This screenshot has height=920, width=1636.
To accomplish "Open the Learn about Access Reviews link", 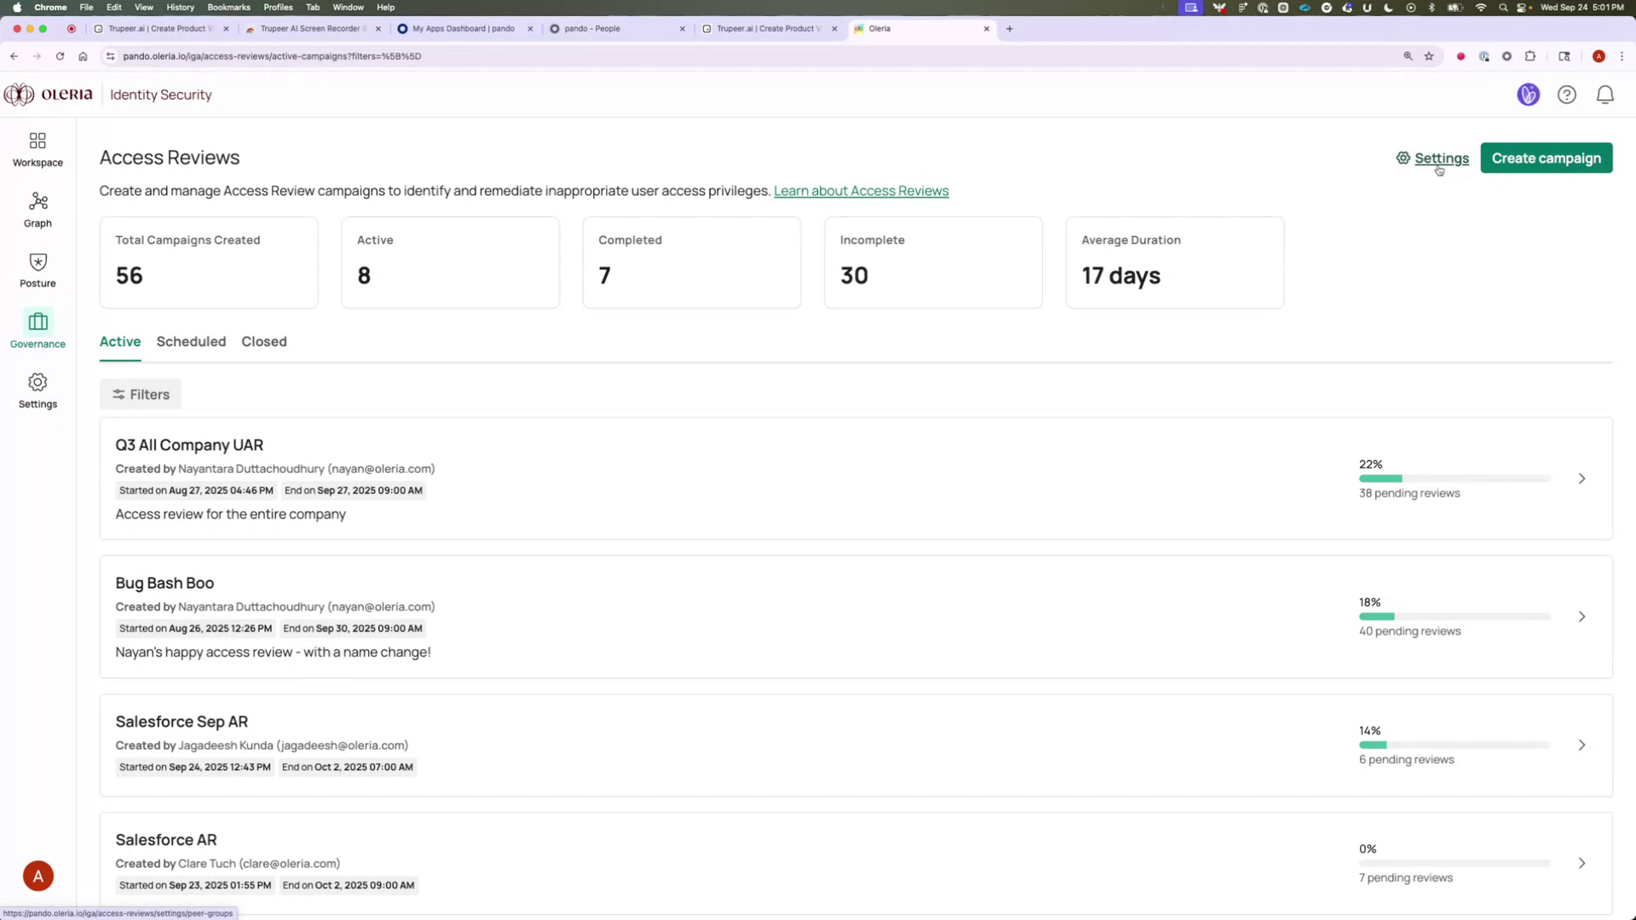I will [861, 190].
